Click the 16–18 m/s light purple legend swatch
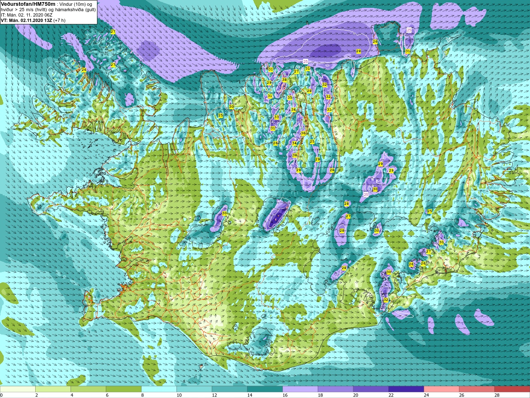 click(300, 389)
